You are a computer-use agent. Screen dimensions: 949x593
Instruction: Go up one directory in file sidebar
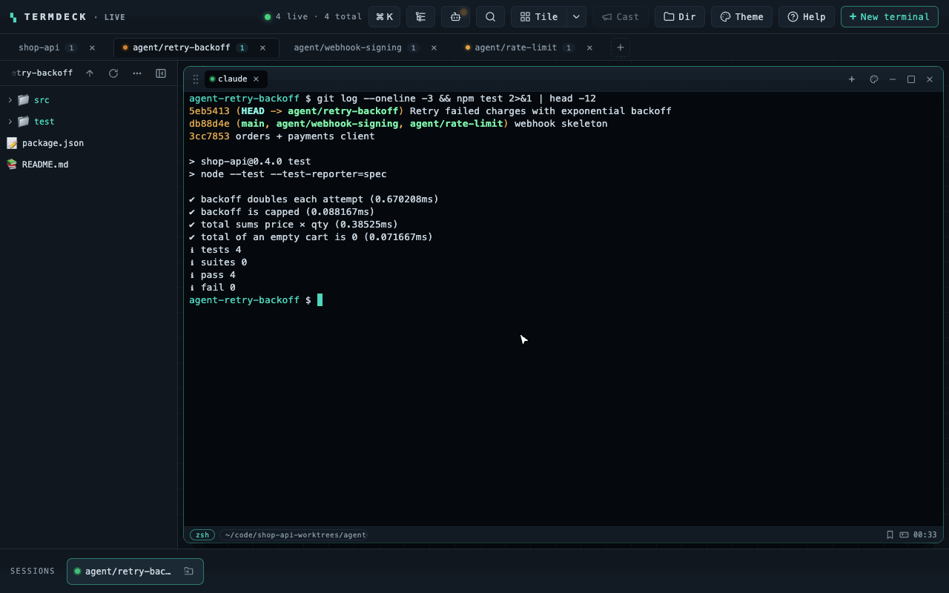[x=90, y=73]
